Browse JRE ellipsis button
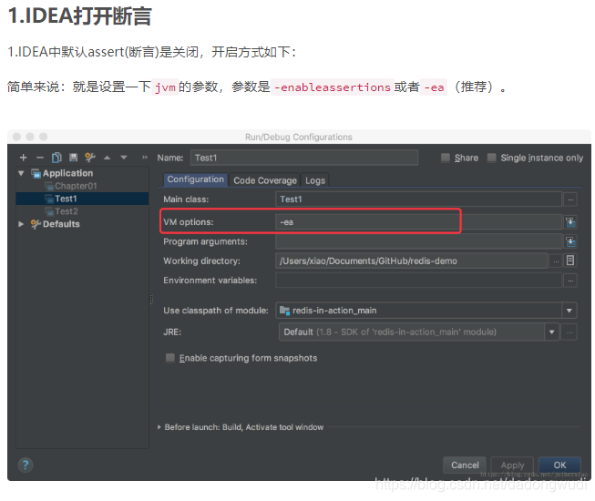 click(569, 332)
